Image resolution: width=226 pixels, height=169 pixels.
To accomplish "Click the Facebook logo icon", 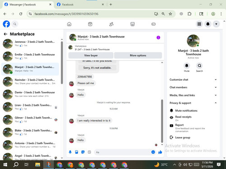I will pyautogui.click(x=6, y=24).
